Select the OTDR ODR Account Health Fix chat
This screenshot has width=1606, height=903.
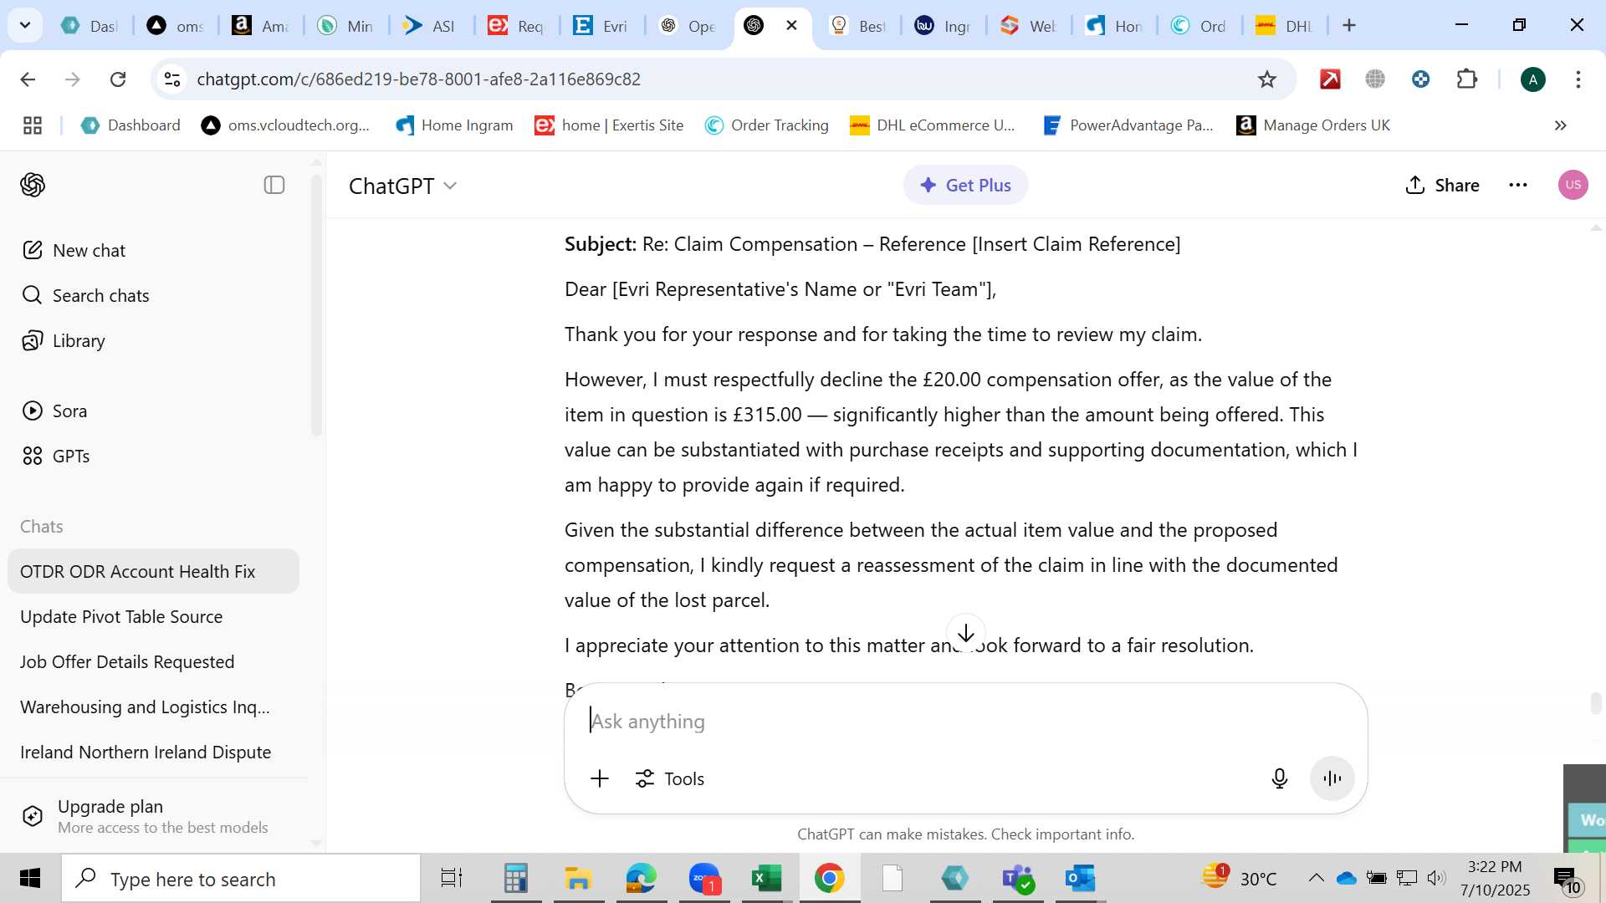tap(153, 571)
